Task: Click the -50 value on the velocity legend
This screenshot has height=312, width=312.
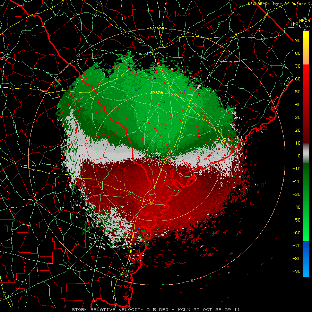Action: [x=296, y=220]
